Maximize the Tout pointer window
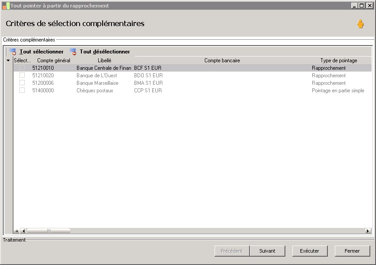Screen dimensions: 376x265 pos(362,6)
